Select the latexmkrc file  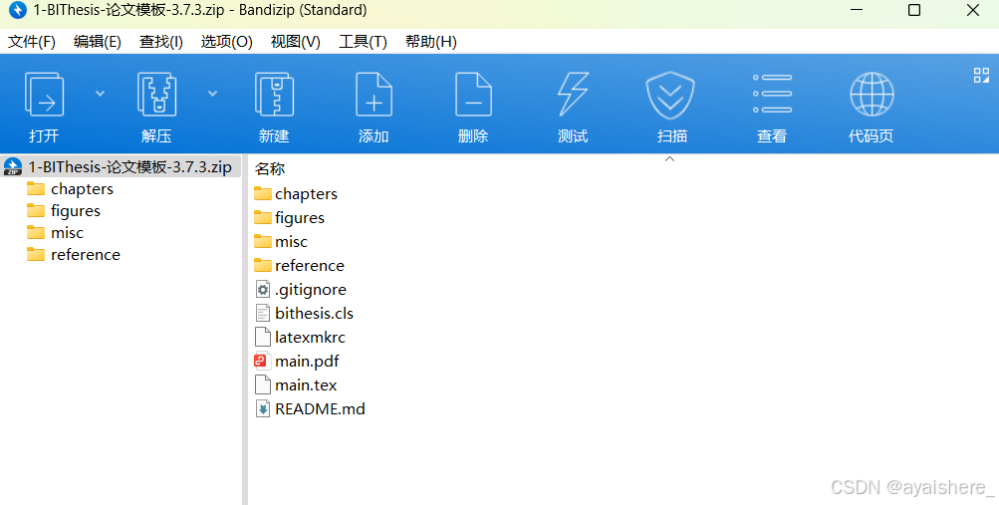point(300,338)
